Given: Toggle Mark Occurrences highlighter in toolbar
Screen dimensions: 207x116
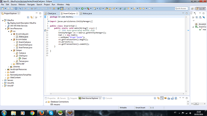Looking at the screenshot, I should click(62, 9).
